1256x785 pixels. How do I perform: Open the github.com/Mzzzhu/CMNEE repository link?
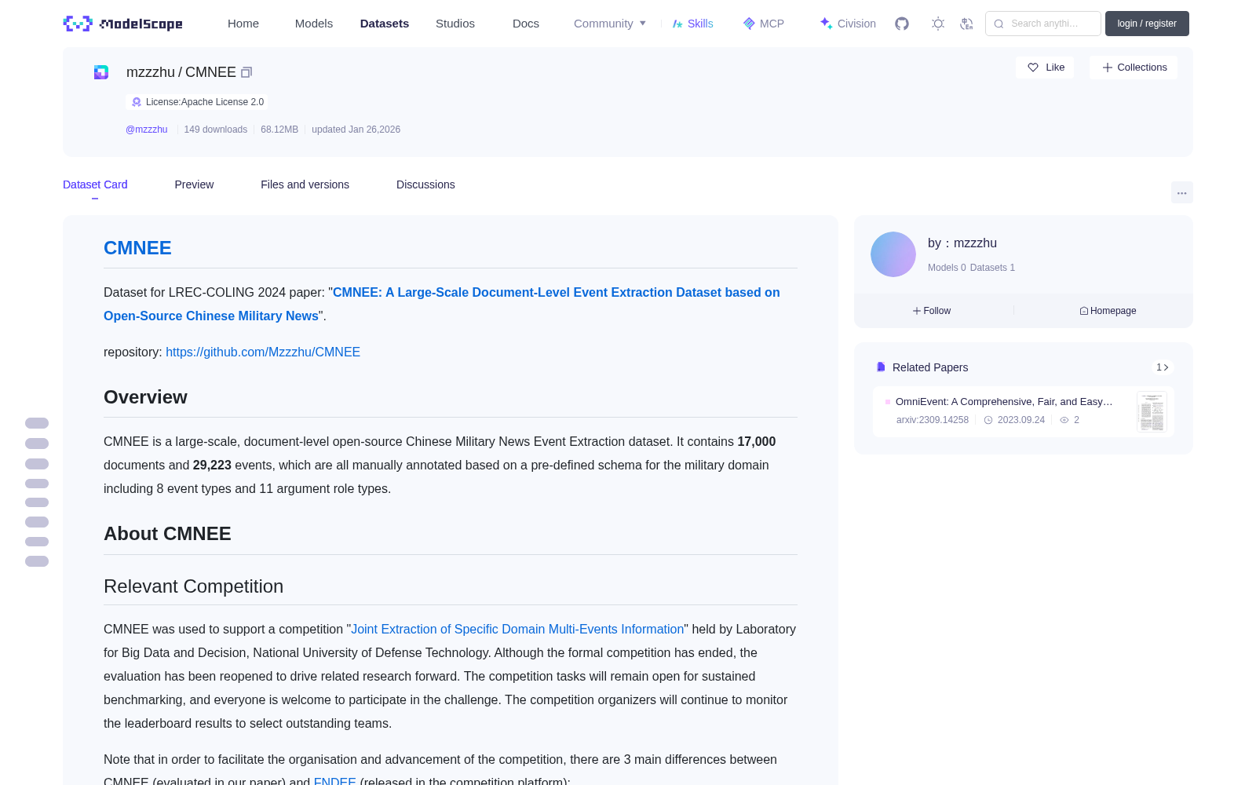(263, 352)
